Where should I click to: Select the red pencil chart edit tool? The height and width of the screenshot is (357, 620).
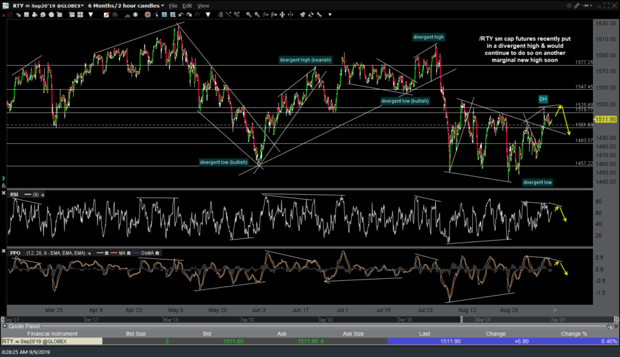(x=107, y=15)
